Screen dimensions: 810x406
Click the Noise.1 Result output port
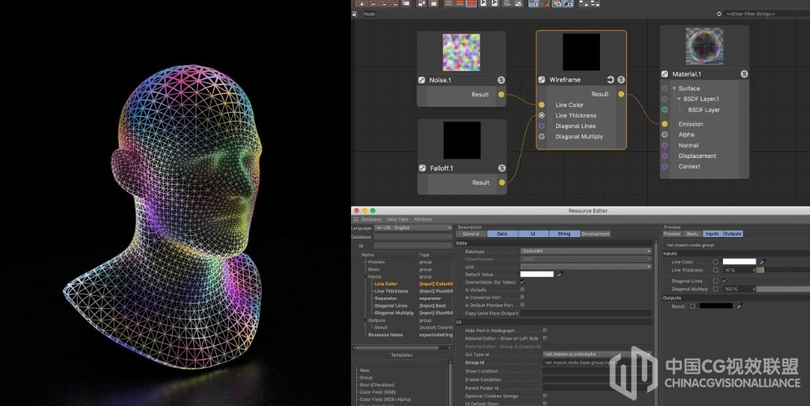point(501,94)
